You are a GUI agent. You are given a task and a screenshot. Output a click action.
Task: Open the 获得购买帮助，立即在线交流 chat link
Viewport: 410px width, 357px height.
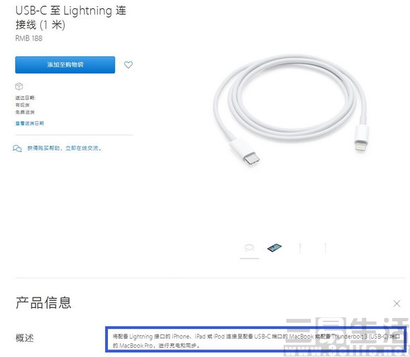click(64, 148)
